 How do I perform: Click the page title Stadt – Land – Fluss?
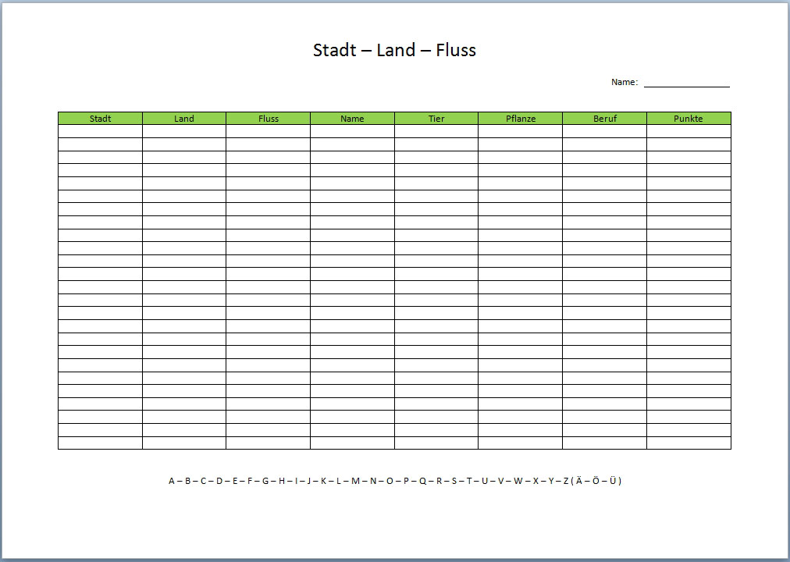point(394,50)
